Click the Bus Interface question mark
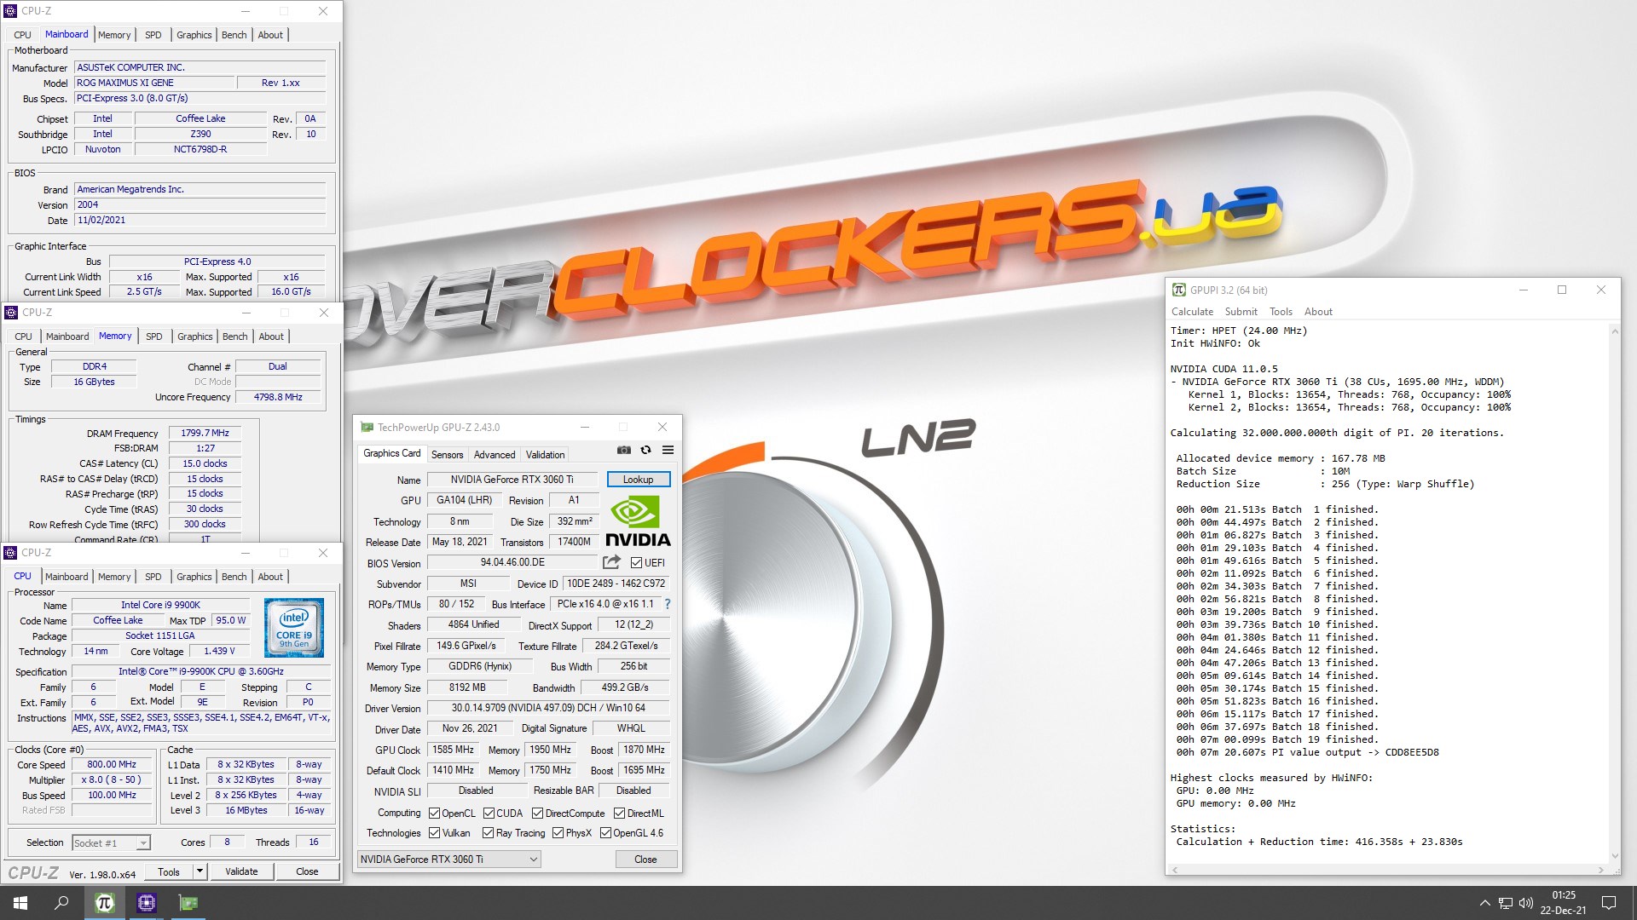Screen dimensions: 1637x920 pyautogui.click(x=667, y=604)
